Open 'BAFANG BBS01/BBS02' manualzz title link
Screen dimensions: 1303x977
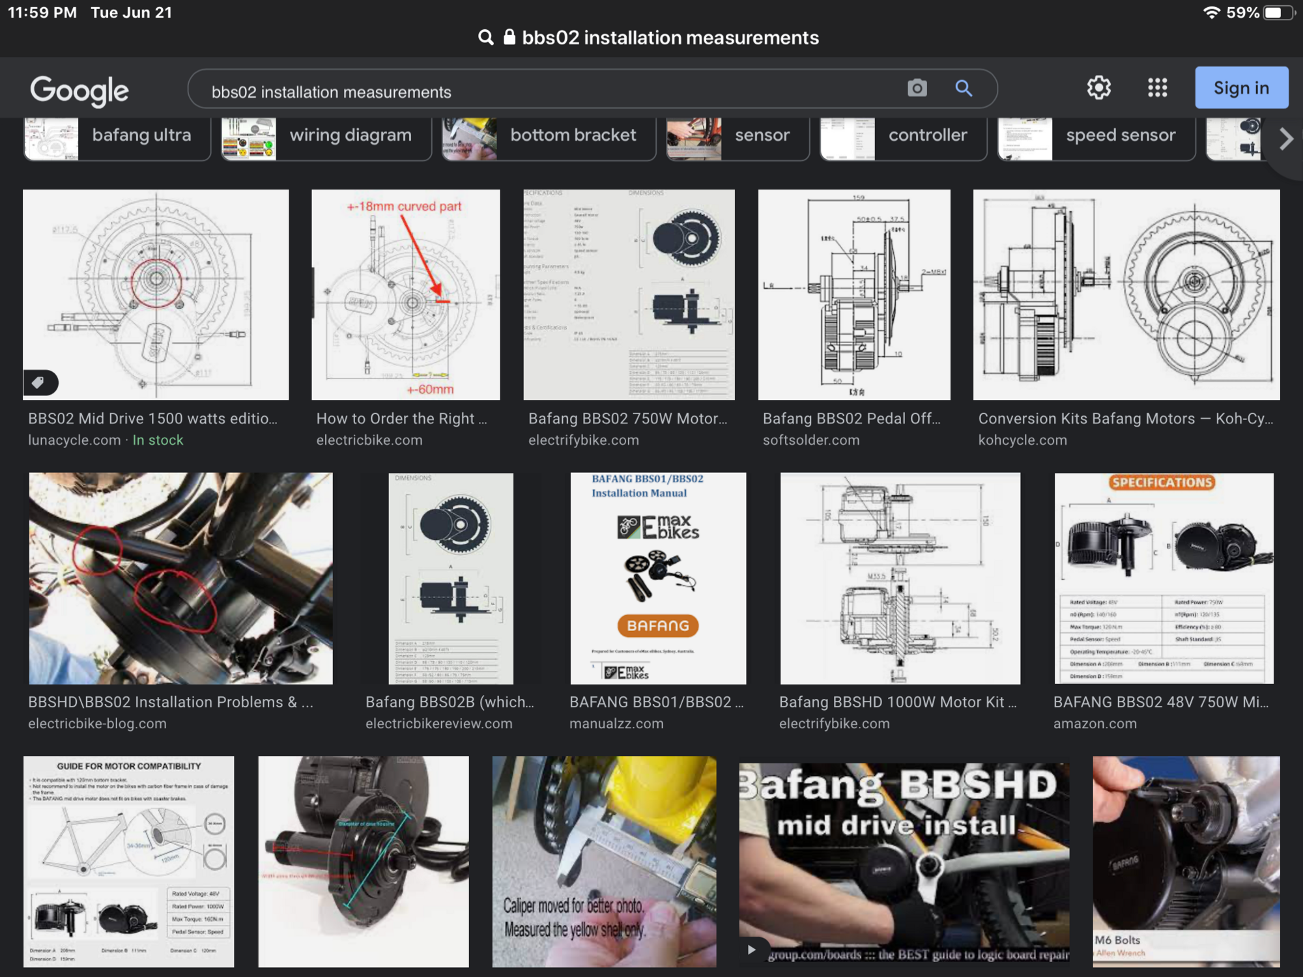[x=657, y=702]
